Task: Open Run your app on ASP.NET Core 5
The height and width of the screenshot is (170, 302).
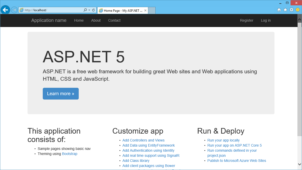Action: coord(235,145)
